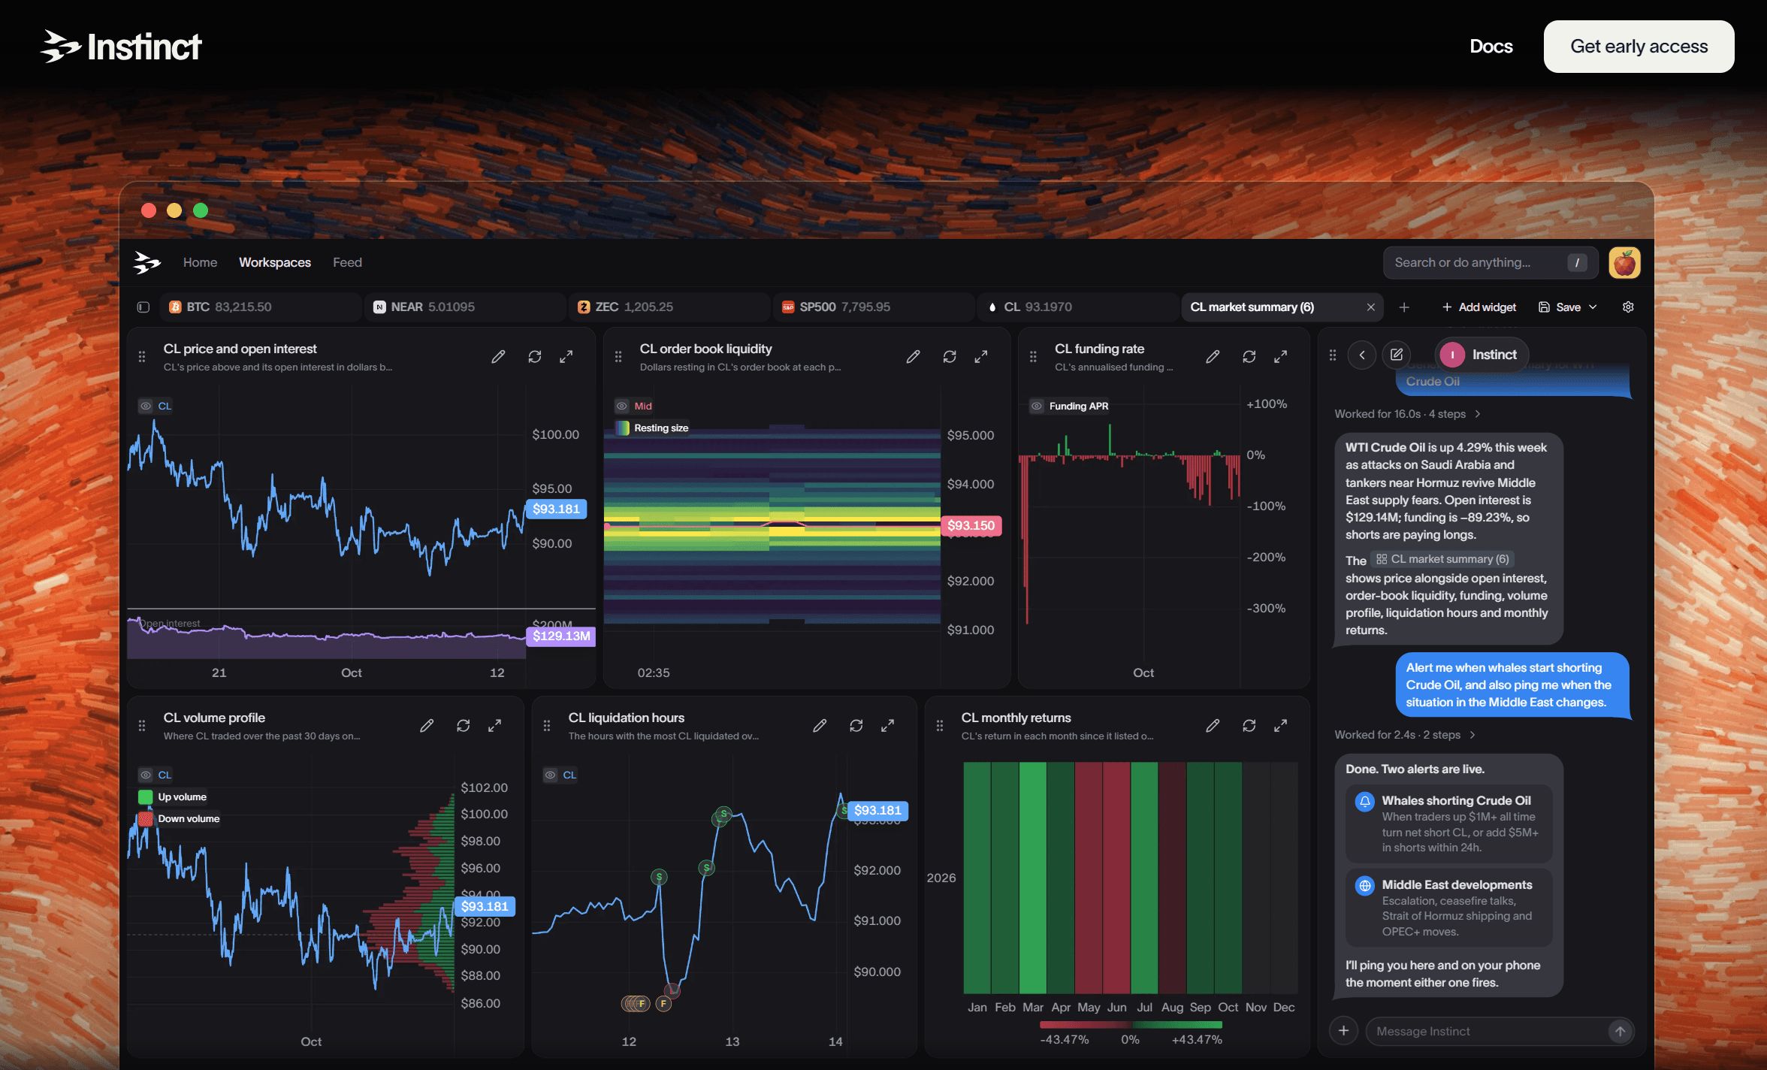Toggle Mid series visibility in order book

click(622, 406)
